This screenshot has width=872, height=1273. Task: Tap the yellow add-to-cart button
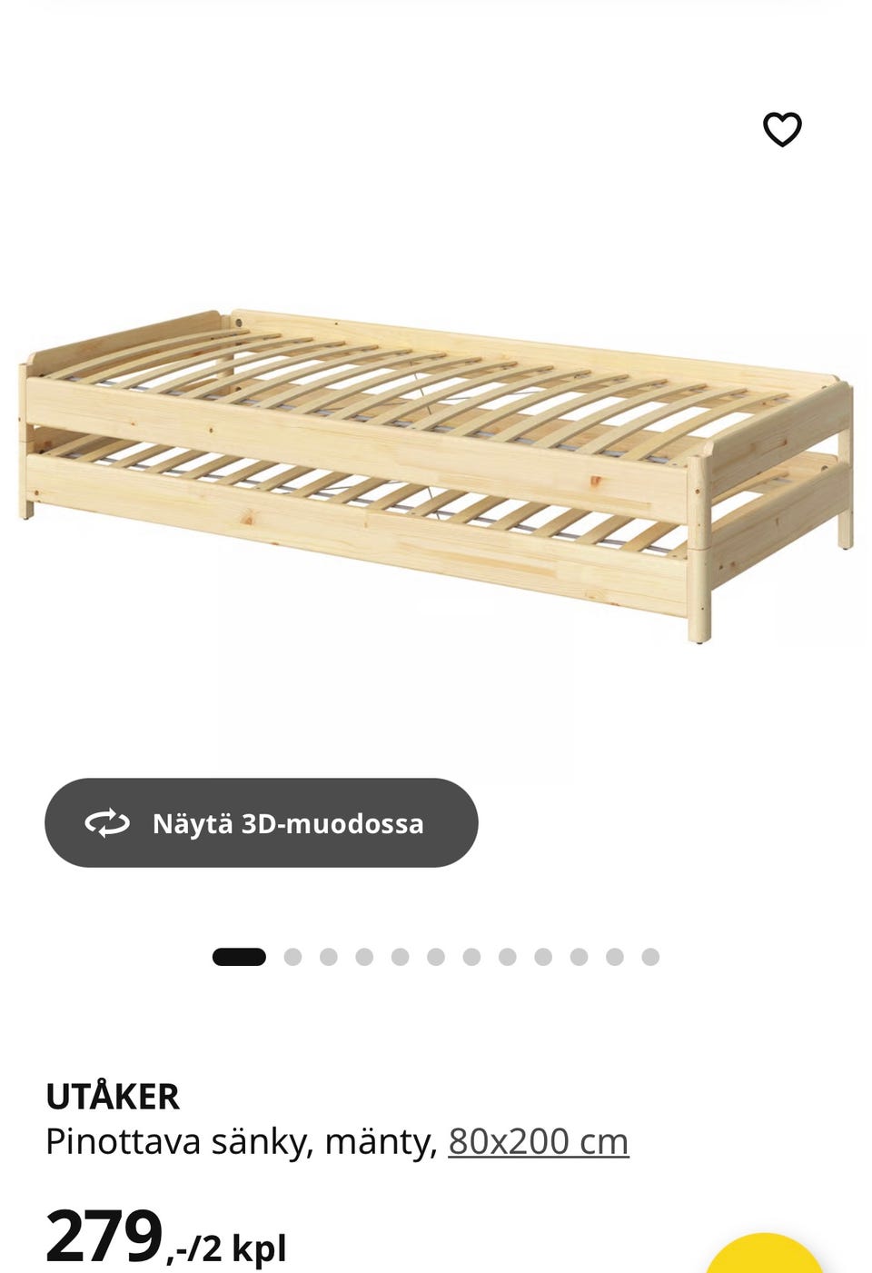tap(765, 1254)
